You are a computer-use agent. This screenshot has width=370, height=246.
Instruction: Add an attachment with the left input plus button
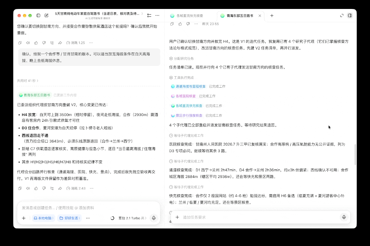[24, 218]
